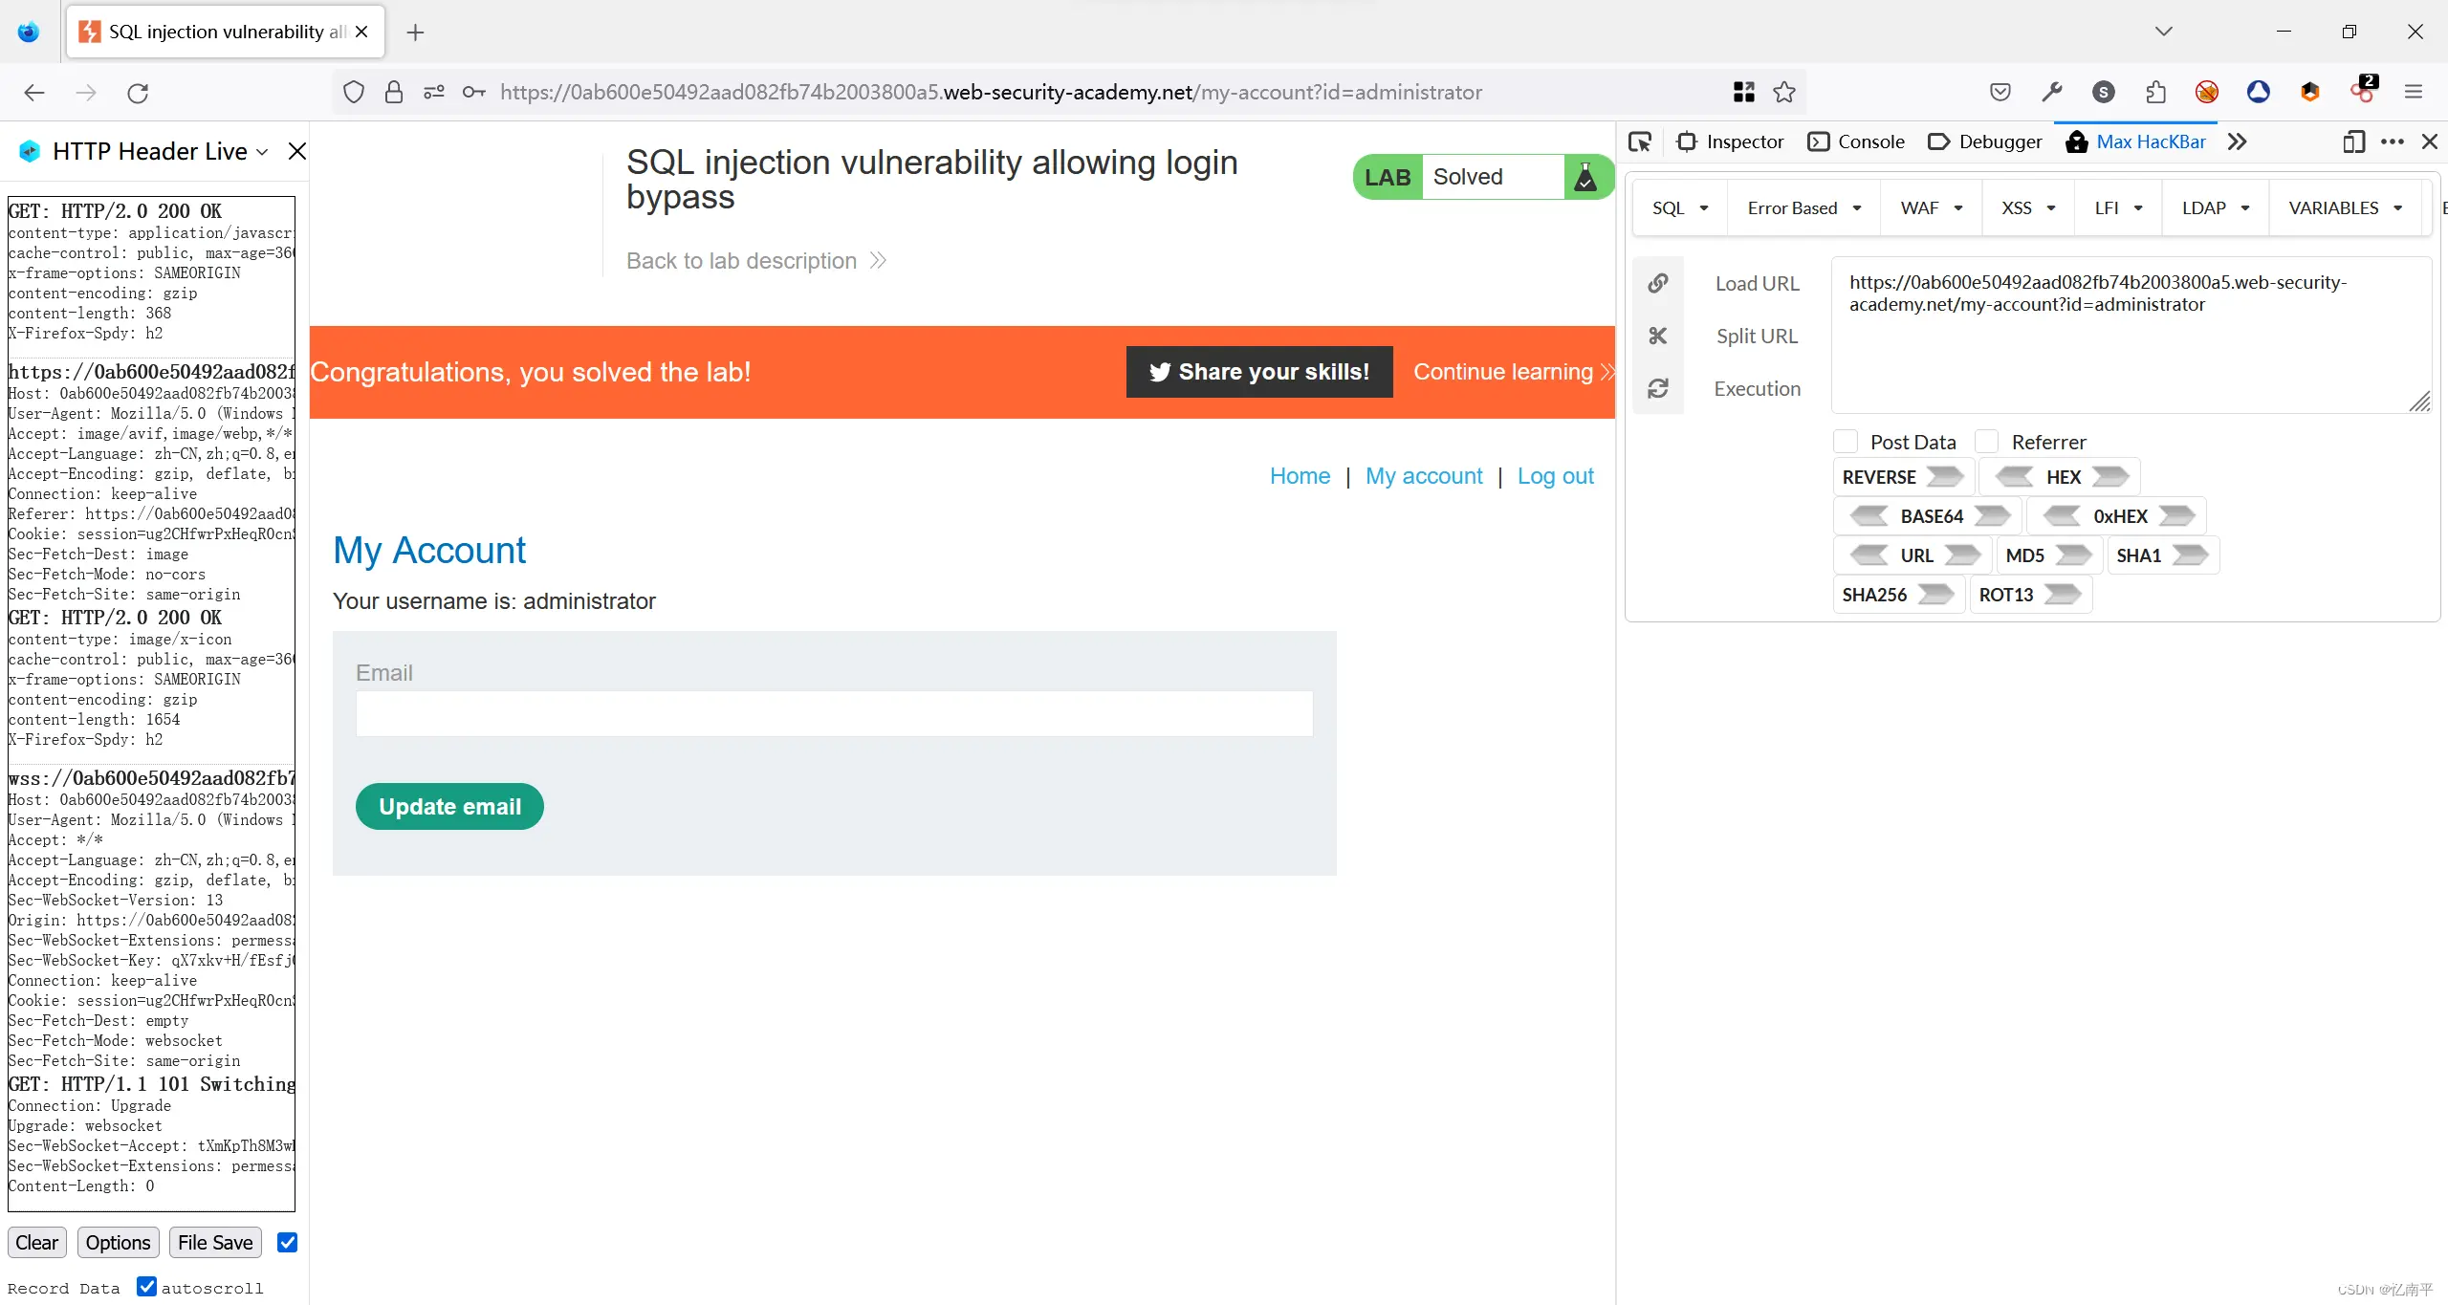Open devtools more options ellipsis
2448x1305 pixels.
coord(2393,141)
